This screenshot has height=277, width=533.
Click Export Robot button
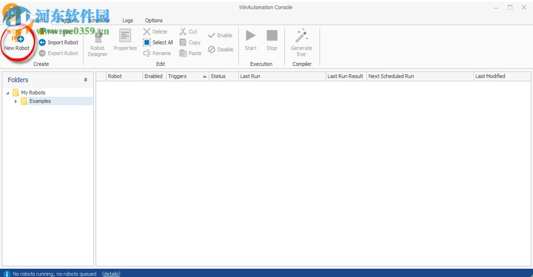[x=58, y=53]
